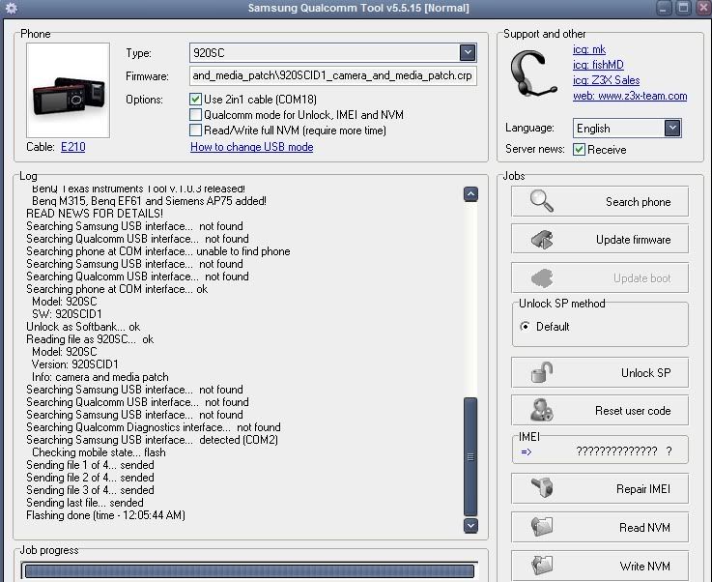Click the gear icon in the title bar
Screen dimensions: 712x582
point(11,8)
